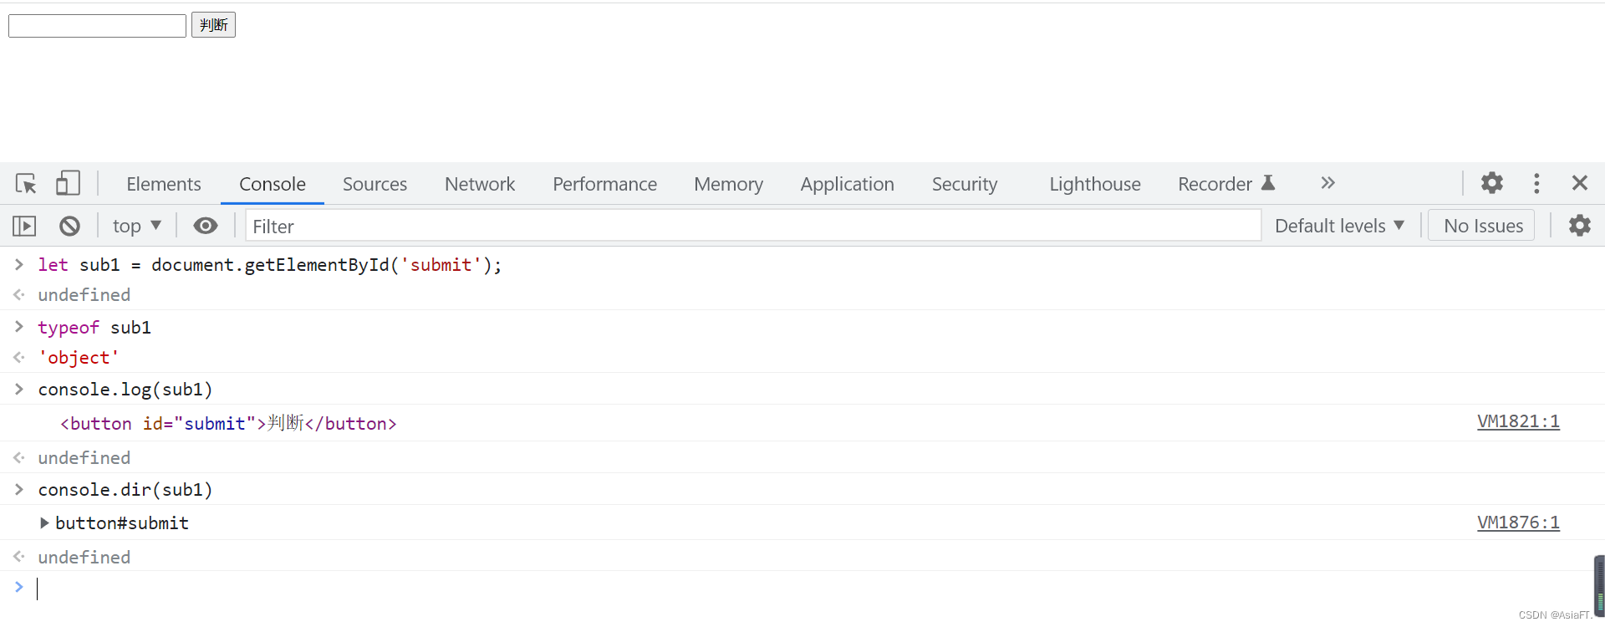The height and width of the screenshot is (627, 1605).
Task: Open the Recorder tab
Action: [1215, 184]
